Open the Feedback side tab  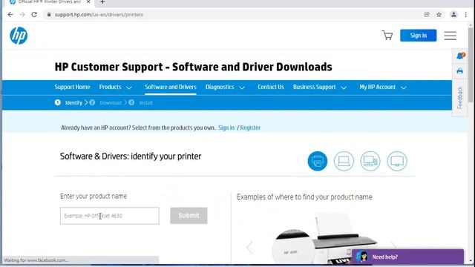(x=460, y=97)
